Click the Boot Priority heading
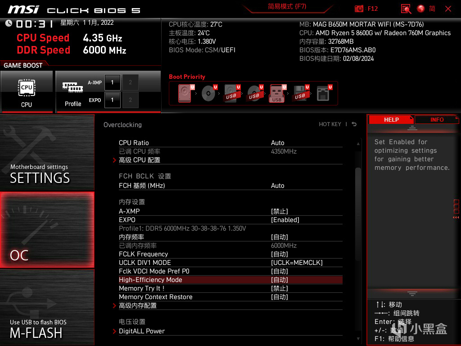 click(x=187, y=77)
